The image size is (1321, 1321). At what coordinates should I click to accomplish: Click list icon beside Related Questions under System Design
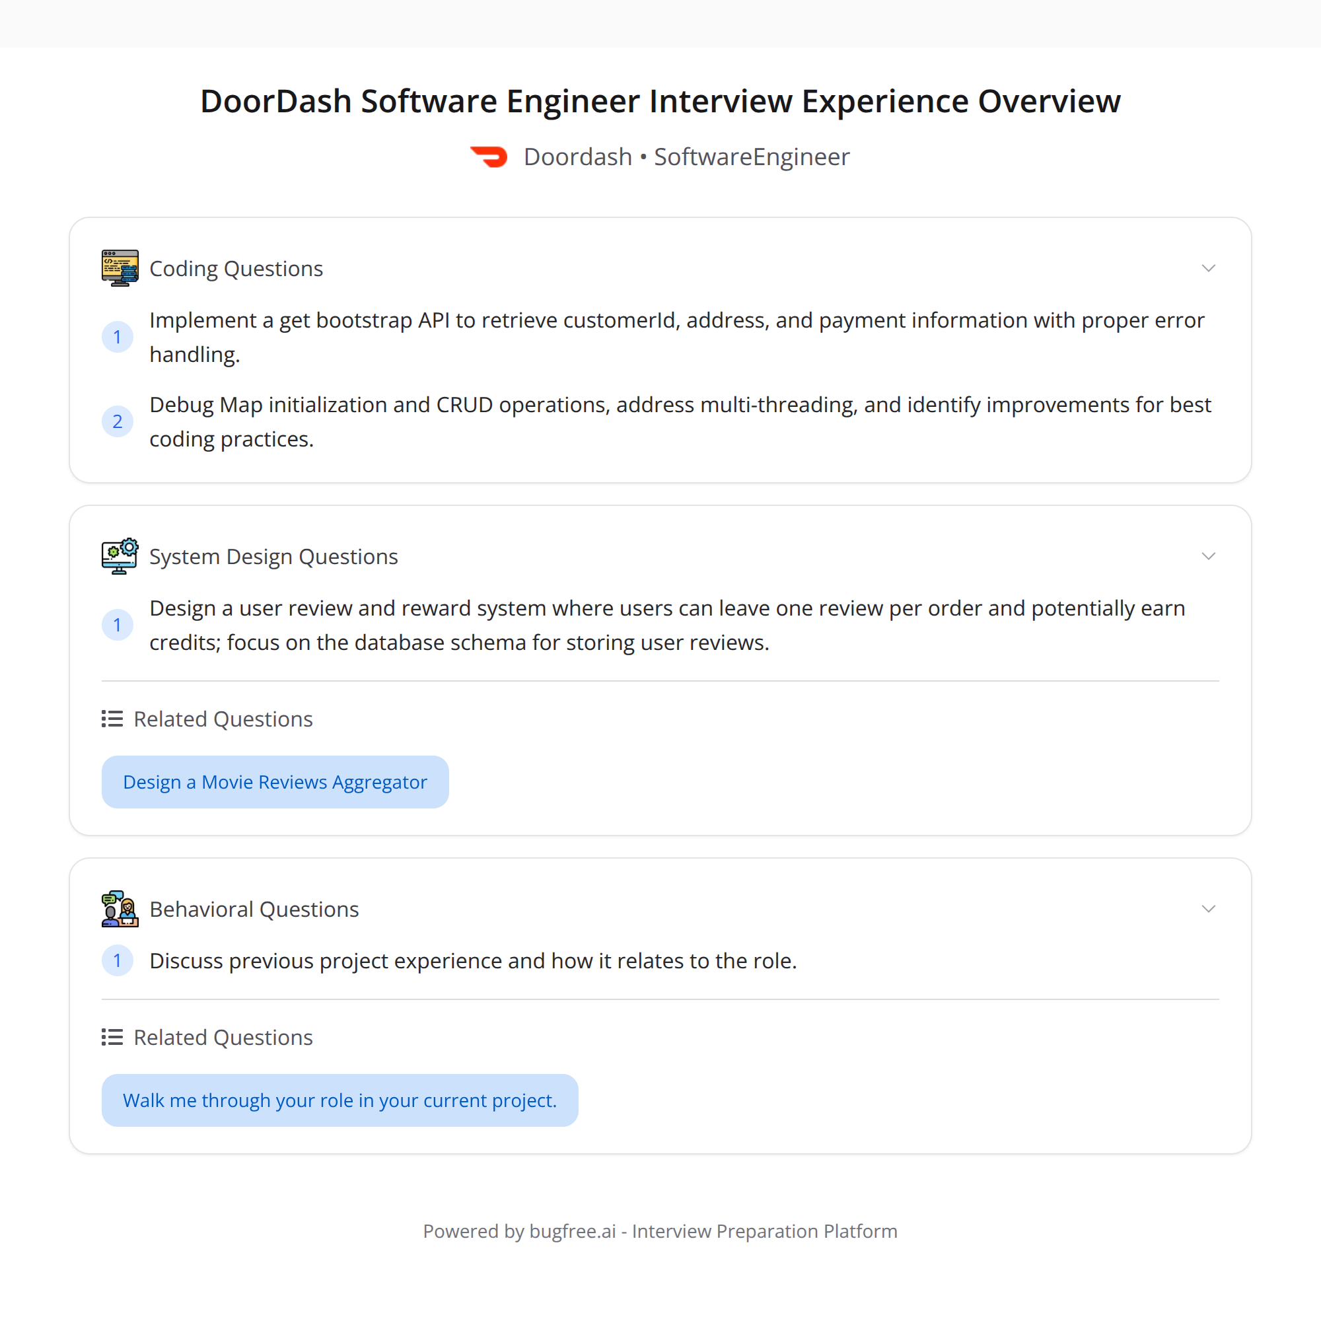click(112, 719)
